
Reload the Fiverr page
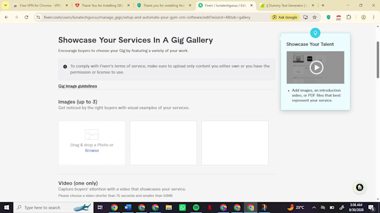[26, 17]
